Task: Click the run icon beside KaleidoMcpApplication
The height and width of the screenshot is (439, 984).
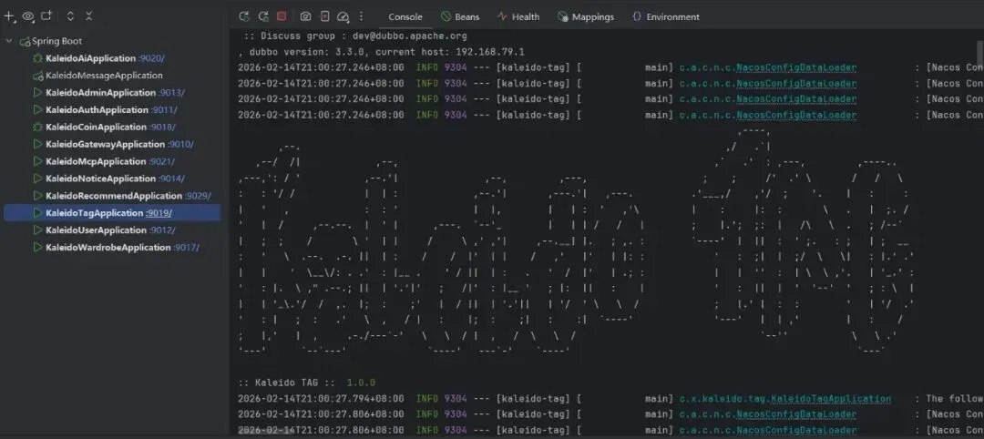Action: tap(37, 161)
